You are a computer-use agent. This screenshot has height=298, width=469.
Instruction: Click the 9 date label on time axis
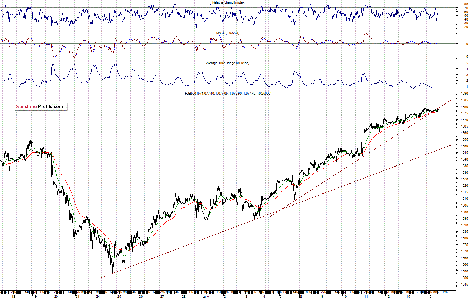(x=322, y=296)
